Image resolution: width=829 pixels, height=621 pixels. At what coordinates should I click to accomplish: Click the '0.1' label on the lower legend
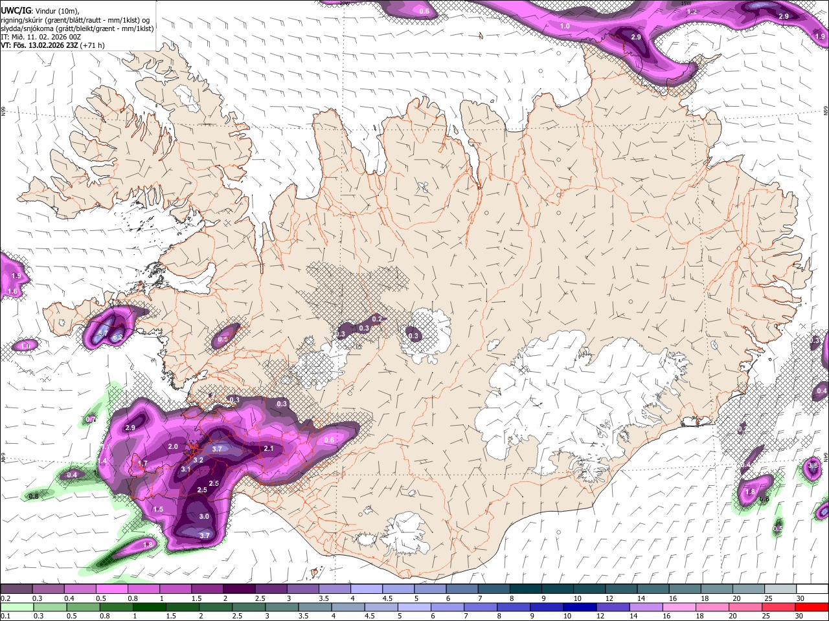tap(5, 616)
